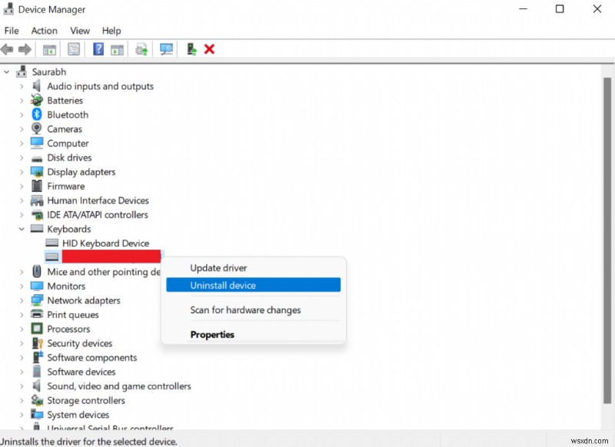
Task: Minimize the Device Manager window
Action: pyautogui.click(x=523, y=8)
